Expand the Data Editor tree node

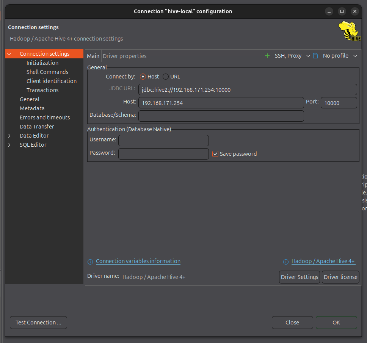[9, 136]
